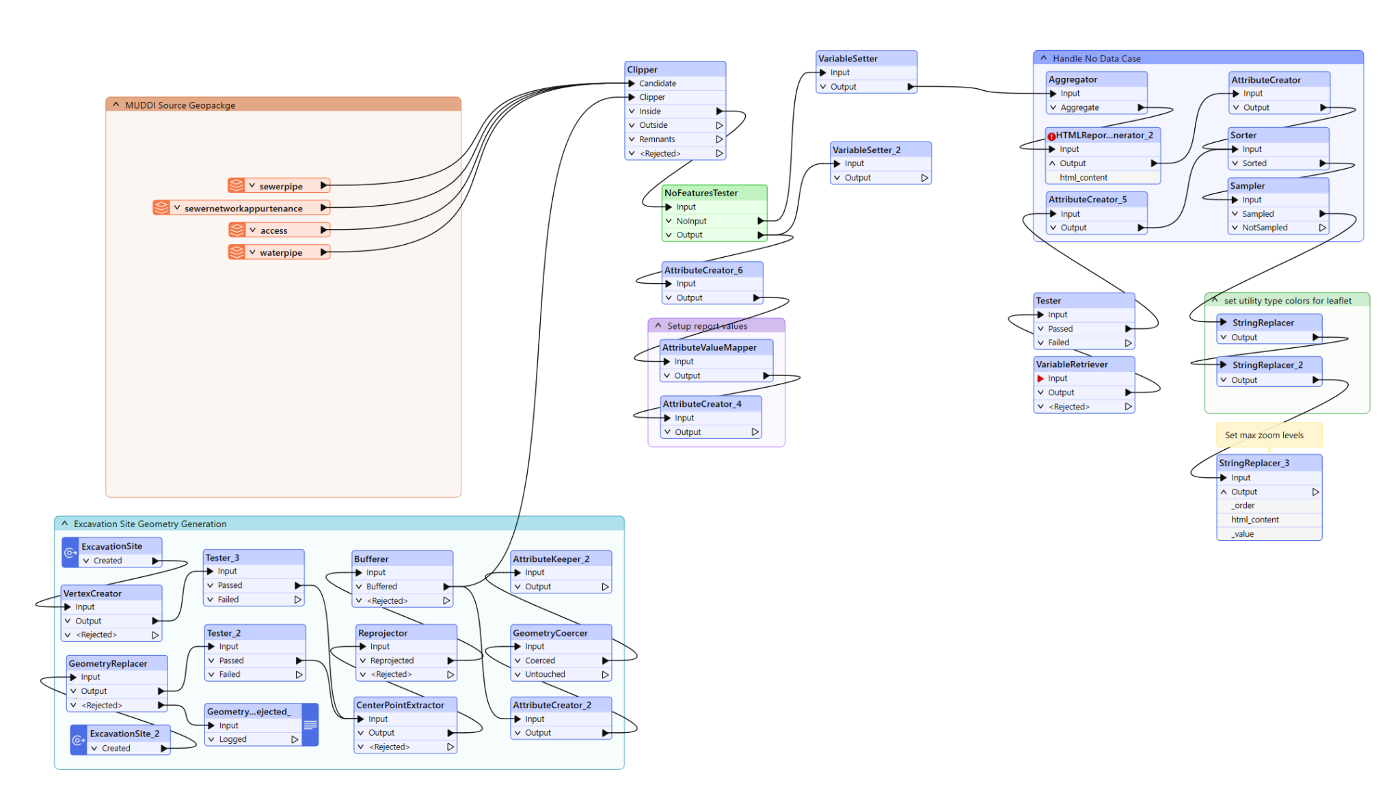Screen dimensions: 1400x802
Task: Collapse set utility type colors bookmark
Action: pos(1215,300)
